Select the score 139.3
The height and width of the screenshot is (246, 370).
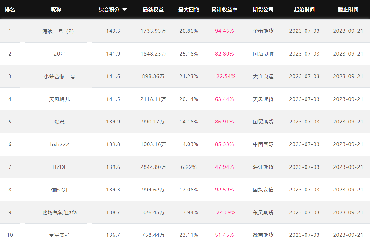[x=113, y=190]
